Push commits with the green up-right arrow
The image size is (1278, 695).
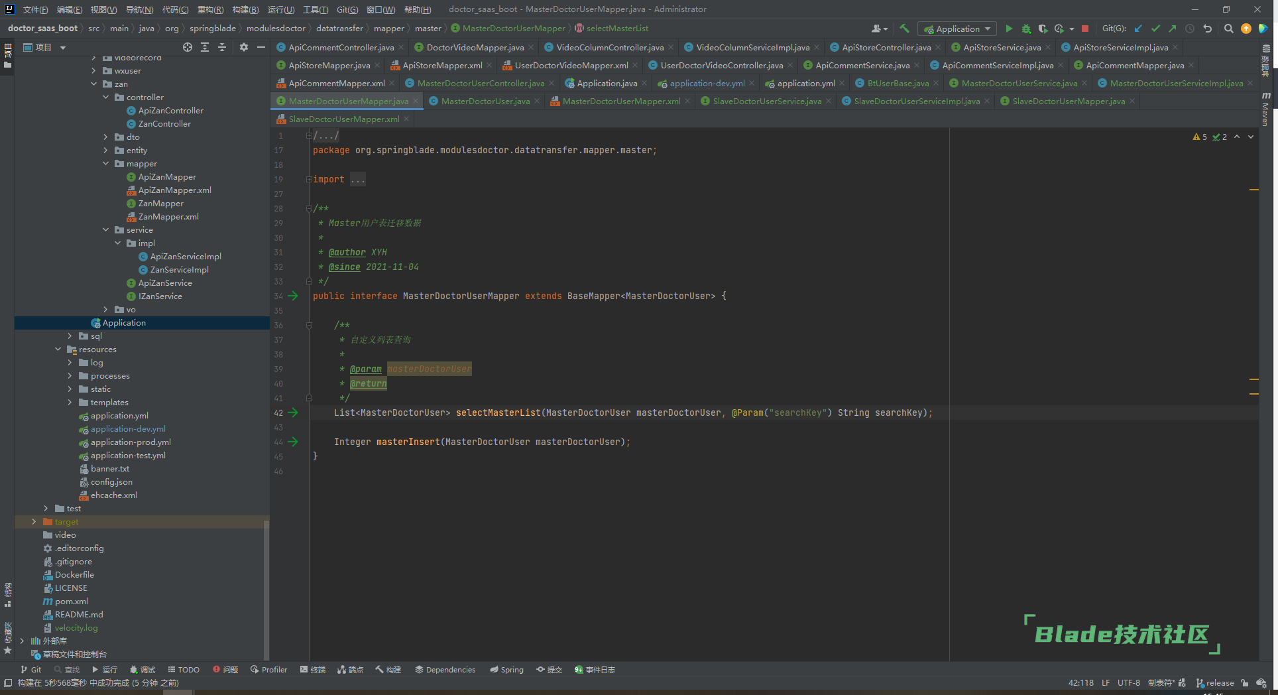(x=1173, y=29)
